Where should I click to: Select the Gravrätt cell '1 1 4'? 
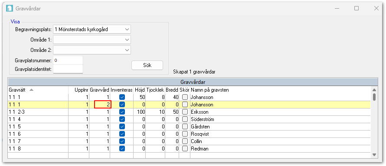point(38,119)
